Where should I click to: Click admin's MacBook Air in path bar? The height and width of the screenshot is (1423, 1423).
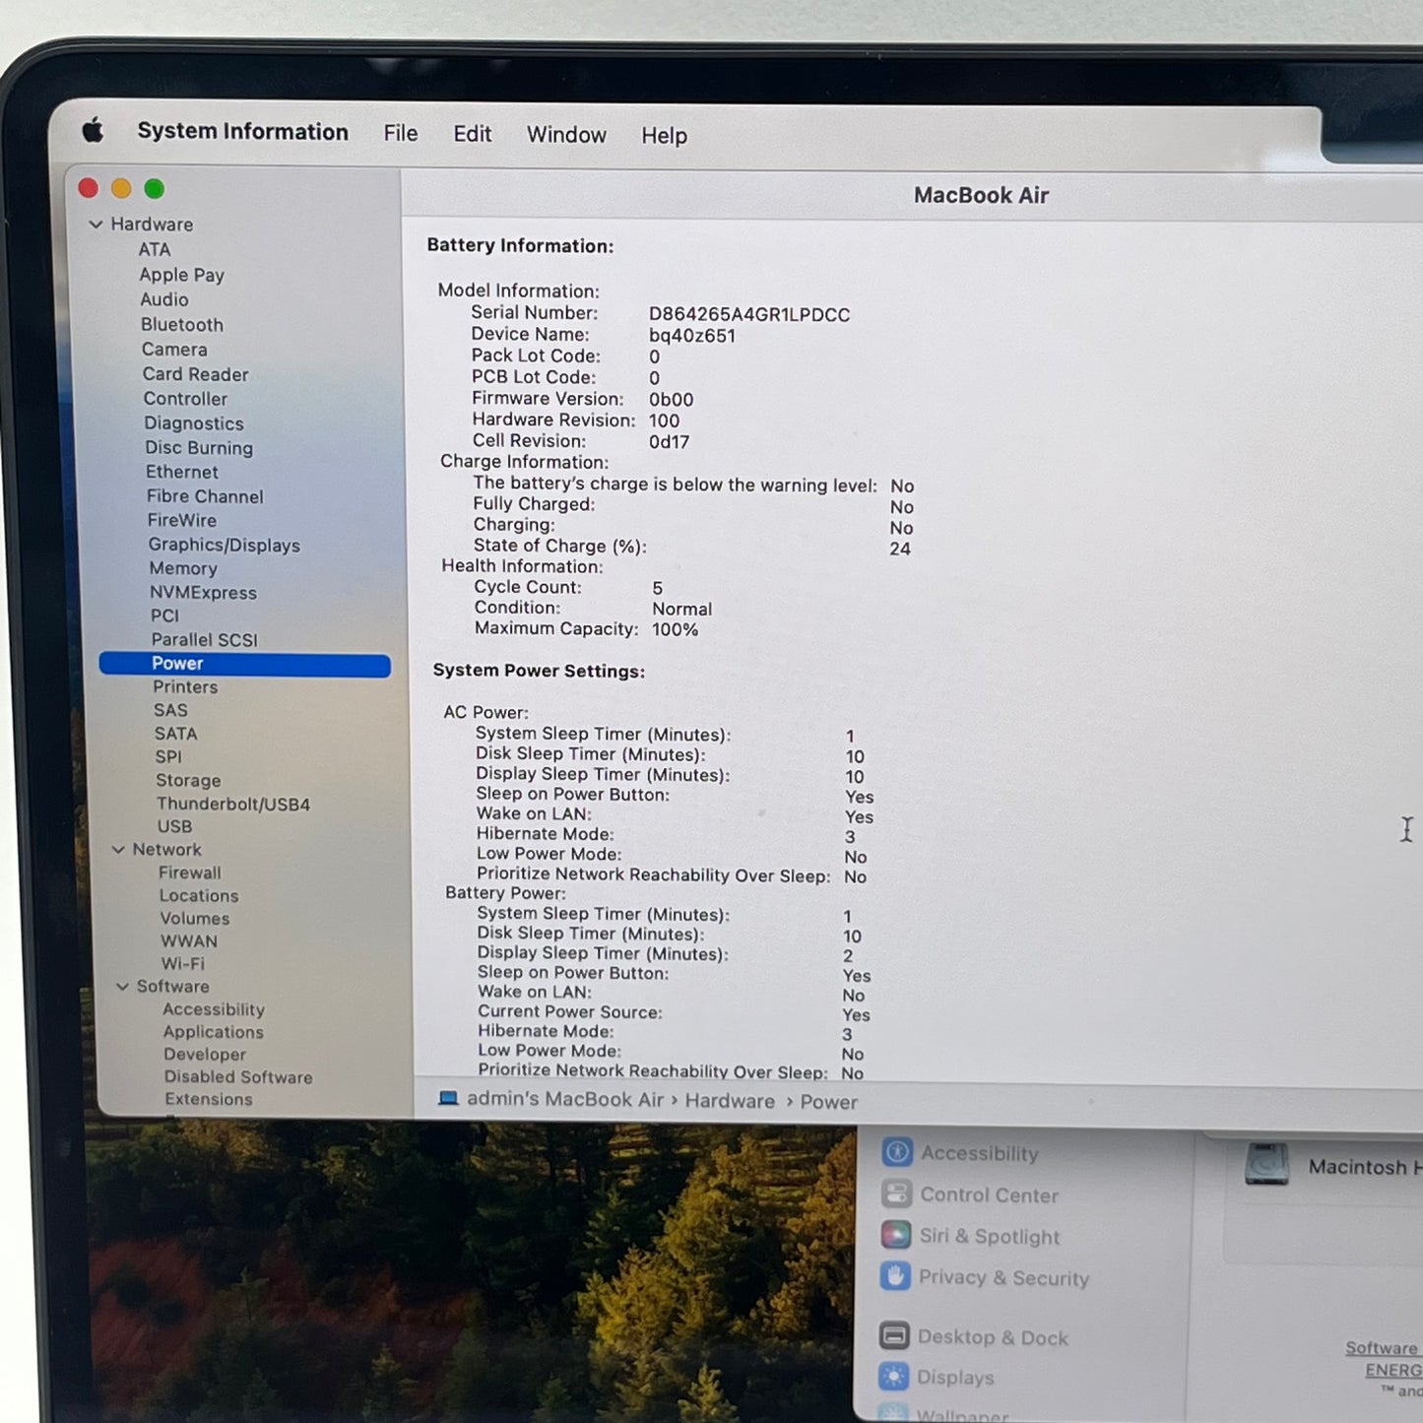click(x=565, y=1100)
